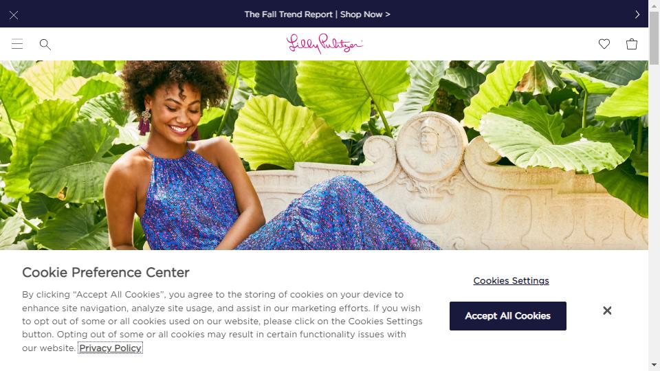Open the shopping bag icon
This screenshot has height=371, width=660.
point(631,44)
